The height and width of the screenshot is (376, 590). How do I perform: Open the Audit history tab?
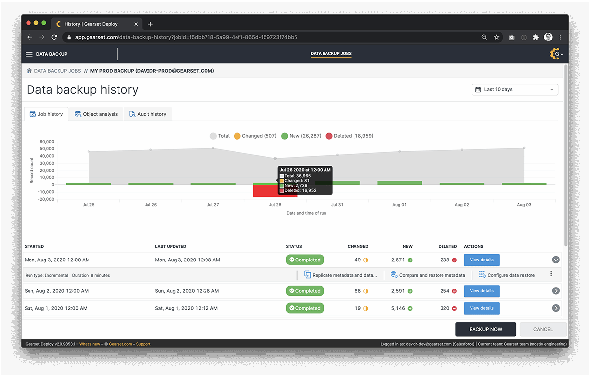[147, 114]
